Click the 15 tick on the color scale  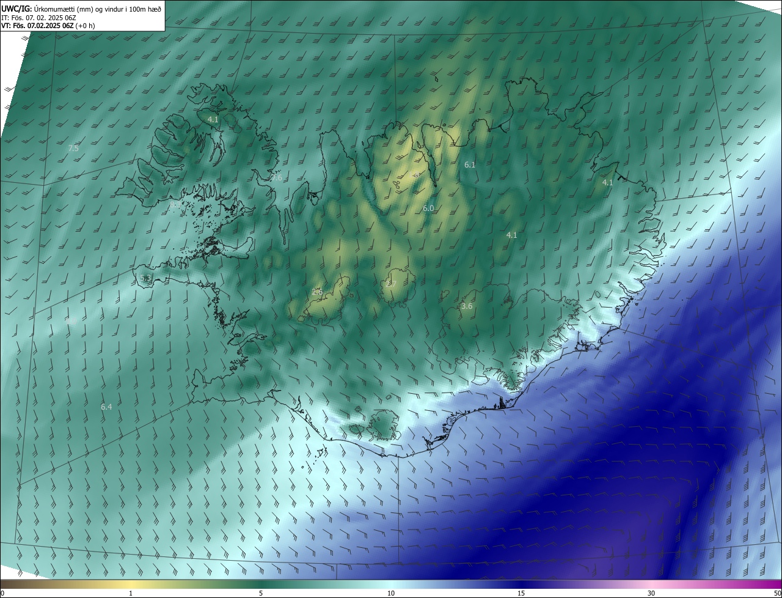[x=521, y=593]
